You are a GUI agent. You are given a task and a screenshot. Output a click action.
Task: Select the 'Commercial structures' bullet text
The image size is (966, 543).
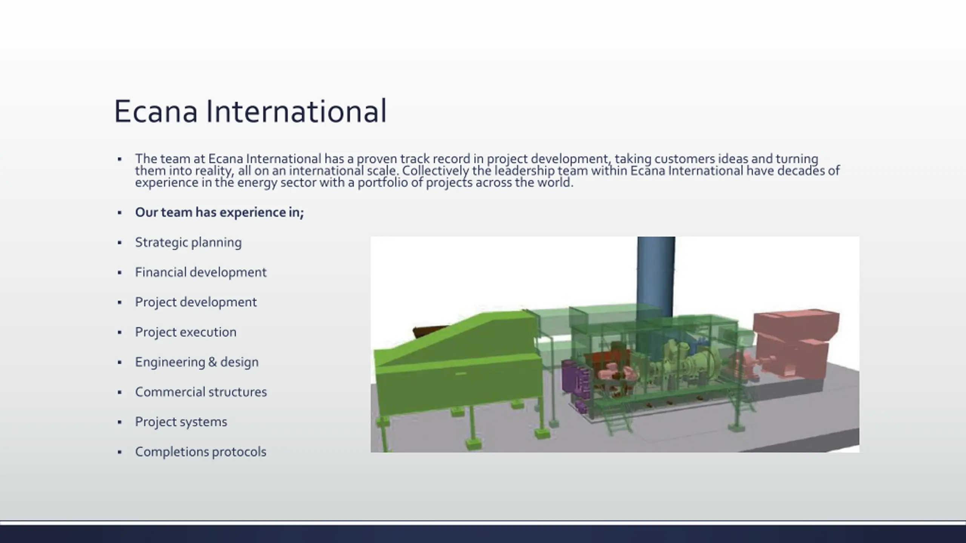tap(201, 392)
